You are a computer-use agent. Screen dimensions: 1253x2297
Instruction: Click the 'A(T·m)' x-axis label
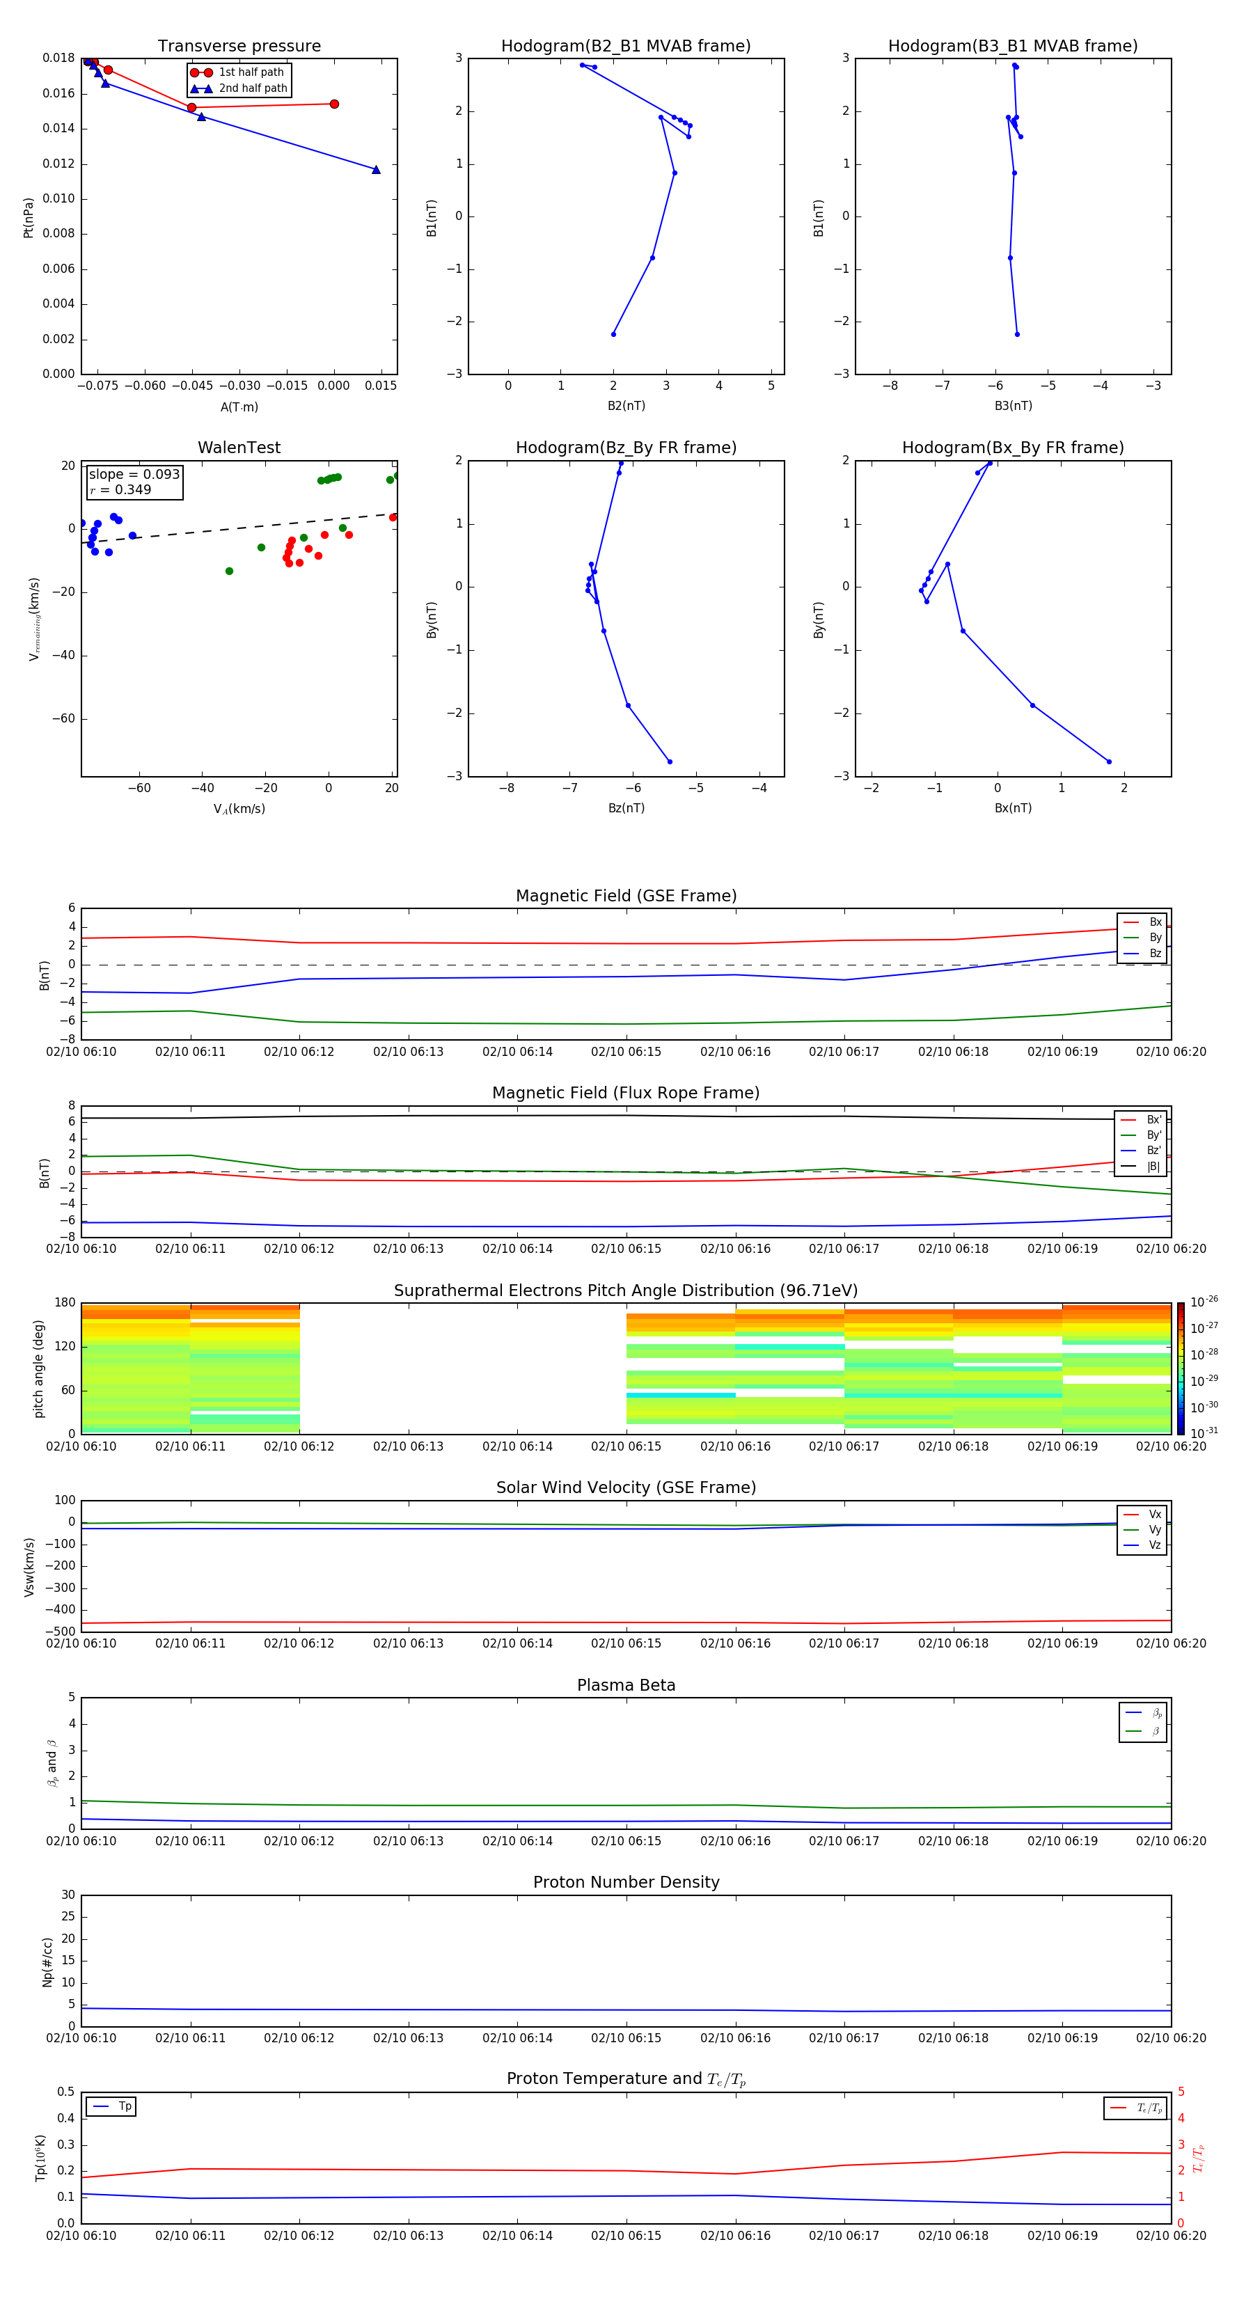(239, 406)
